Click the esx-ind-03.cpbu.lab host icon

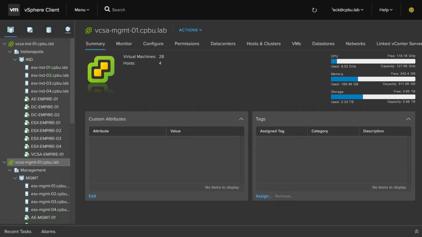(27, 83)
